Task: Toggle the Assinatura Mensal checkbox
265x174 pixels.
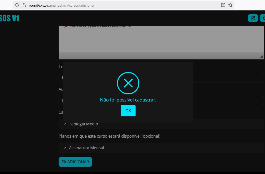Action: tap(65, 148)
